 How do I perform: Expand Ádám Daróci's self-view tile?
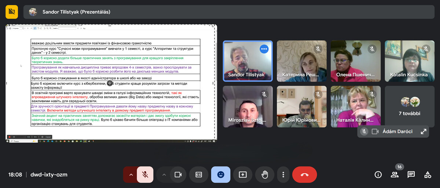pos(423,131)
